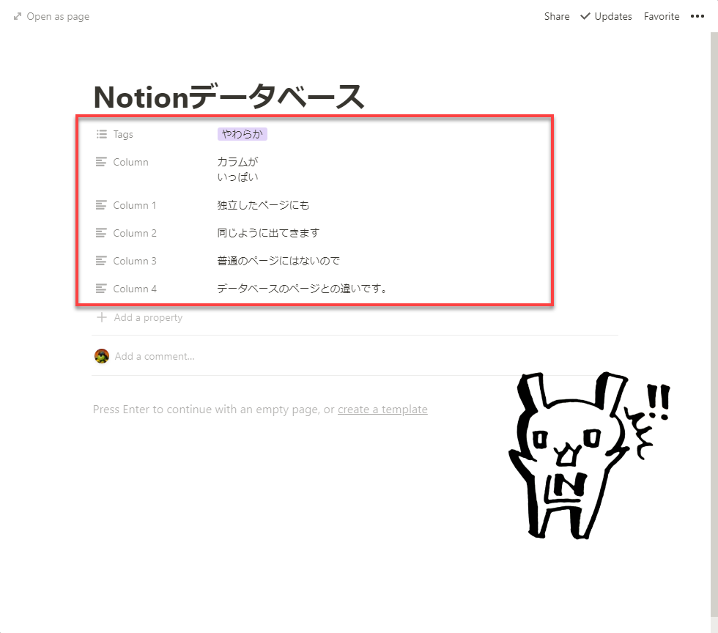Viewport: 718px width, 633px height.
Task: Open the Share menu
Action: point(557,17)
